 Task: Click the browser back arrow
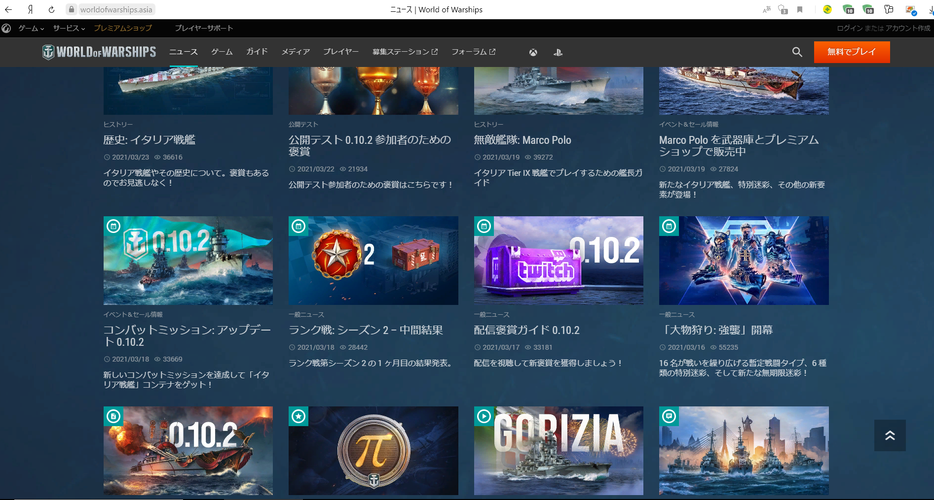click(x=8, y=9)
